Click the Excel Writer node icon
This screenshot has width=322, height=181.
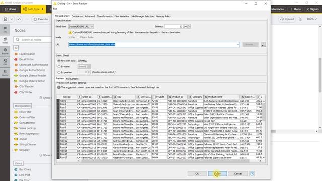16,59
